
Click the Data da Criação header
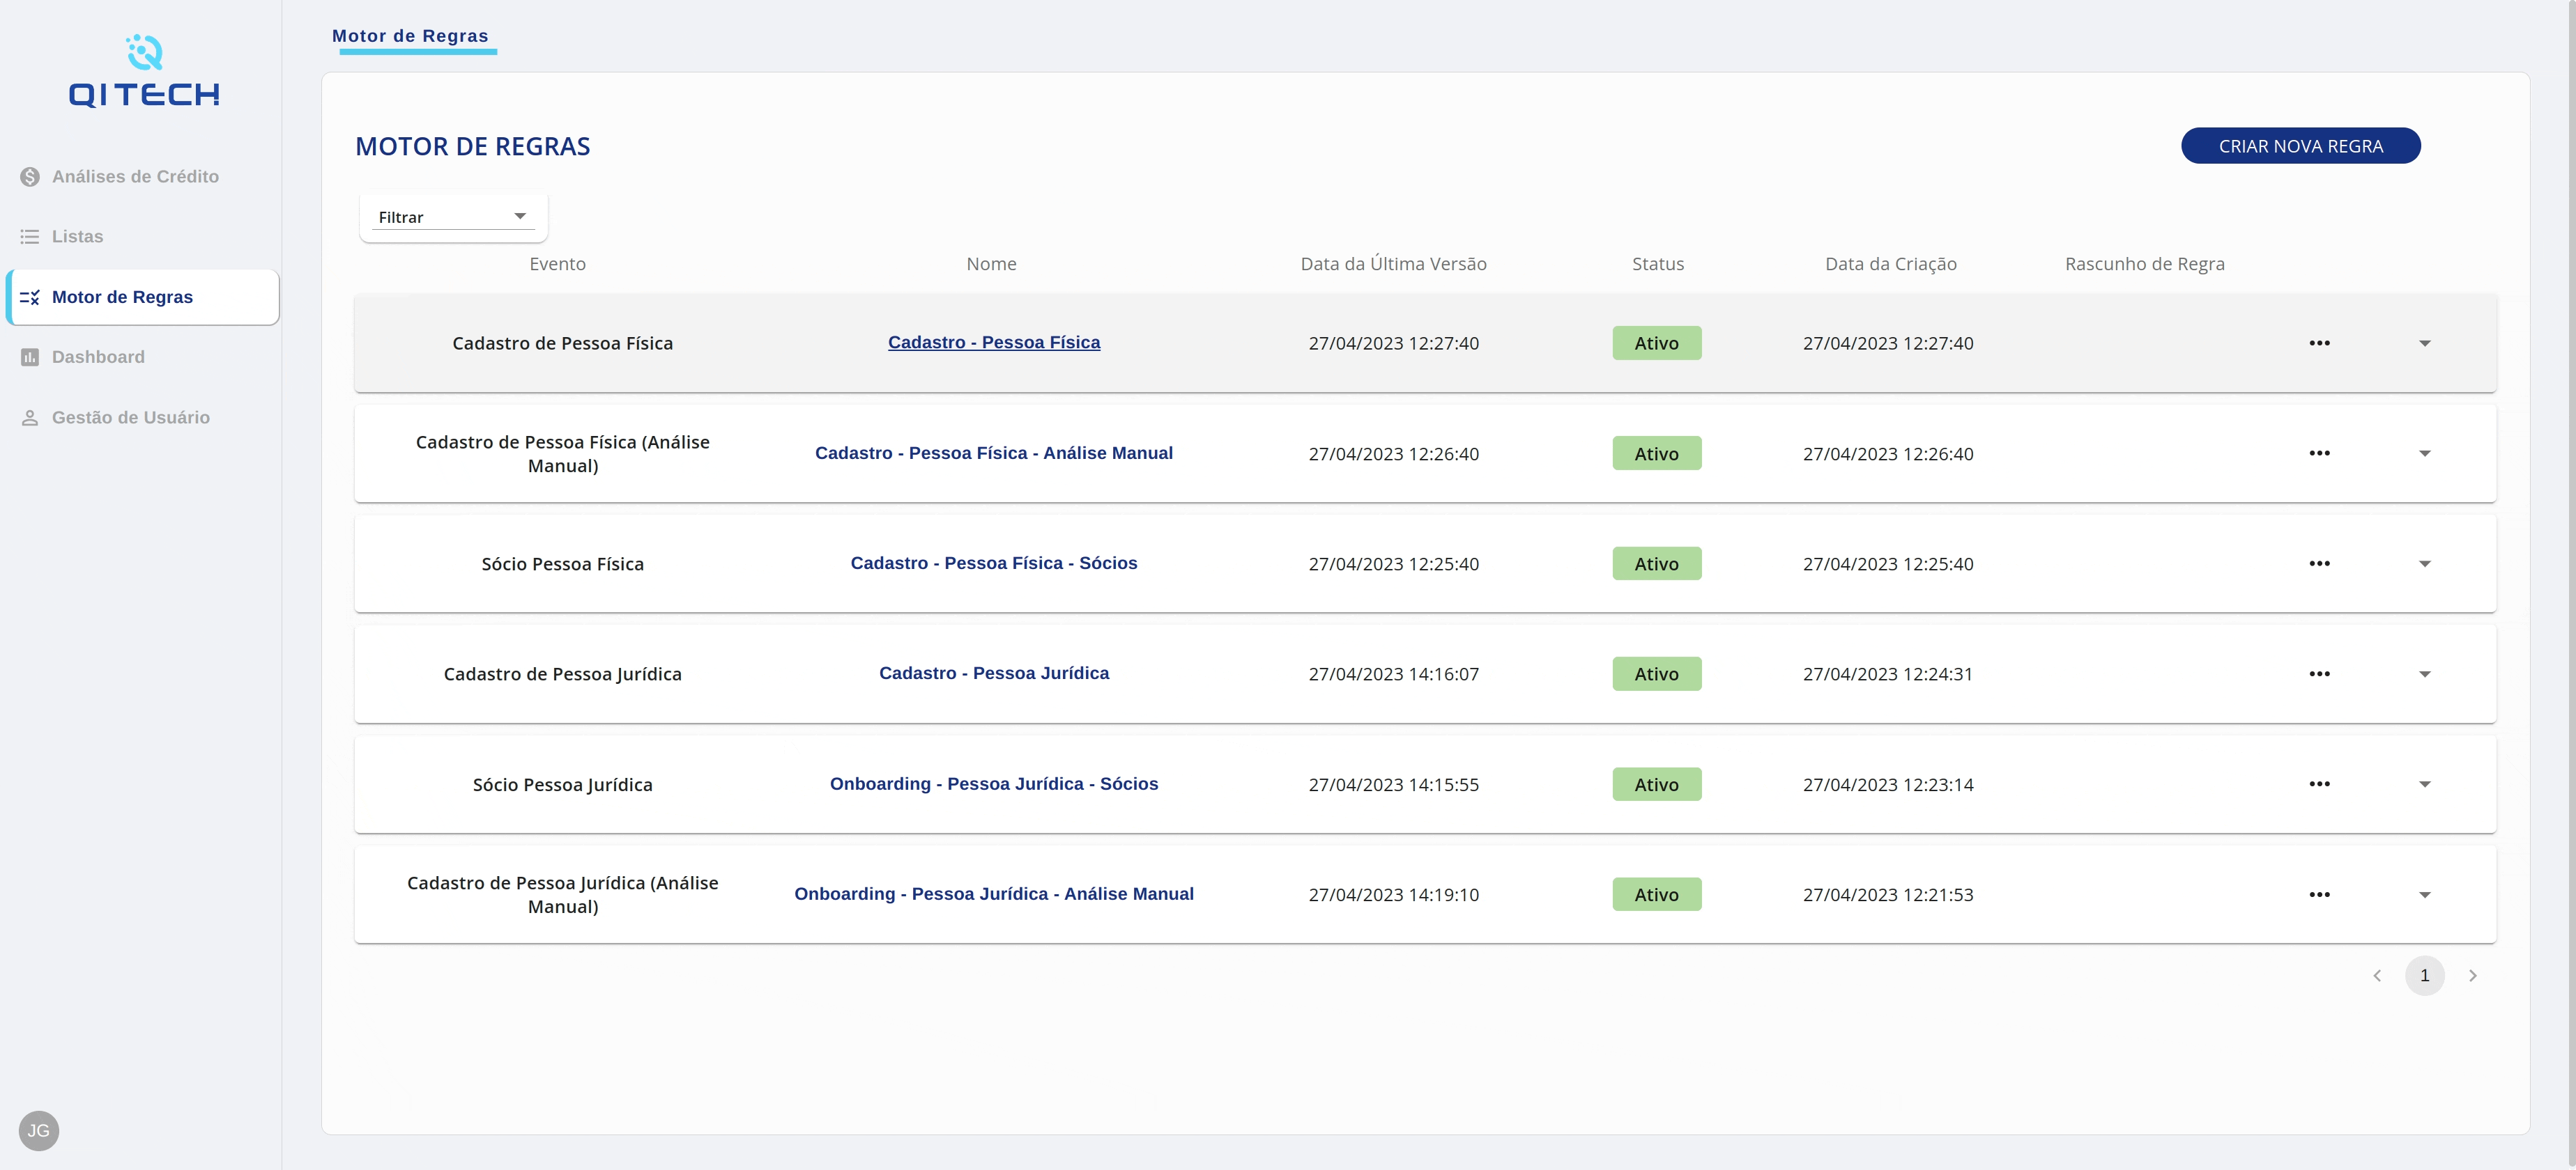[1890, 264]
